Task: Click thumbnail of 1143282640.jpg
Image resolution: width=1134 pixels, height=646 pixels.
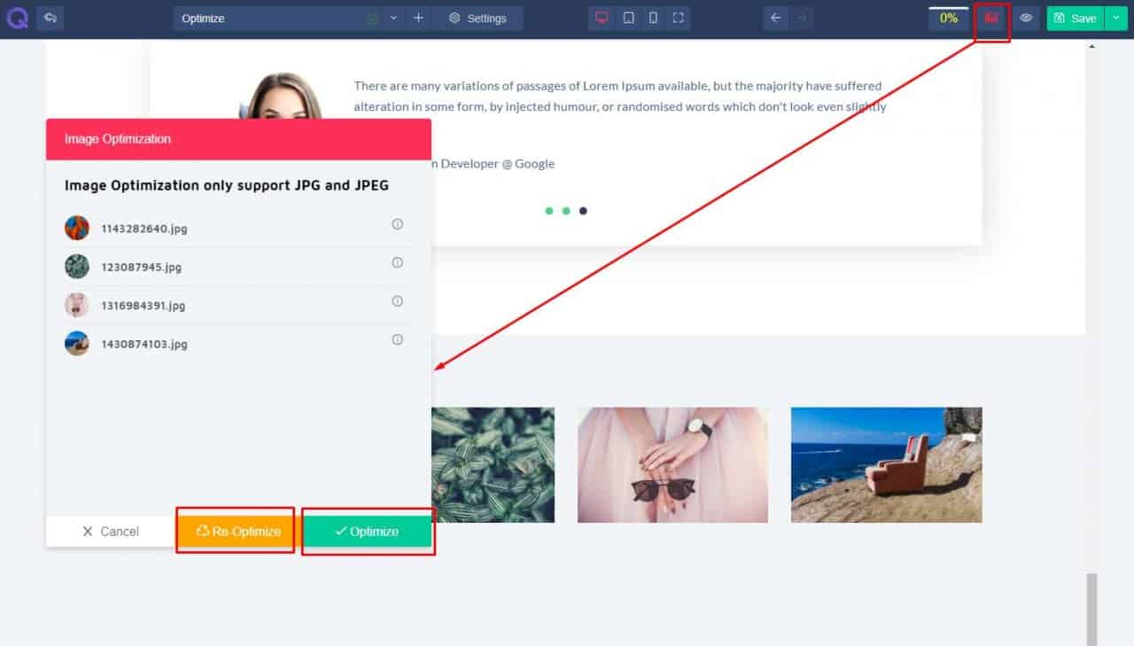Action: pos(77,228)
